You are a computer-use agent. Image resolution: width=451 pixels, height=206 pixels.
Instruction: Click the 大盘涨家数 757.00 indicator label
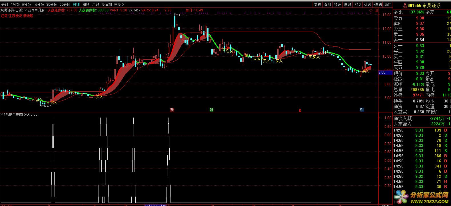coord(62,10)
